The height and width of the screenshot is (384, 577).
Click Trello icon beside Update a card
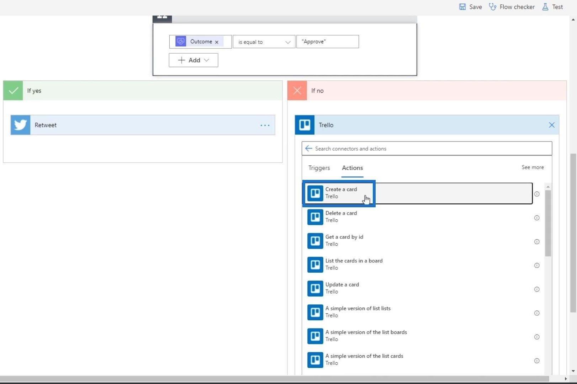tap(315, 288)
